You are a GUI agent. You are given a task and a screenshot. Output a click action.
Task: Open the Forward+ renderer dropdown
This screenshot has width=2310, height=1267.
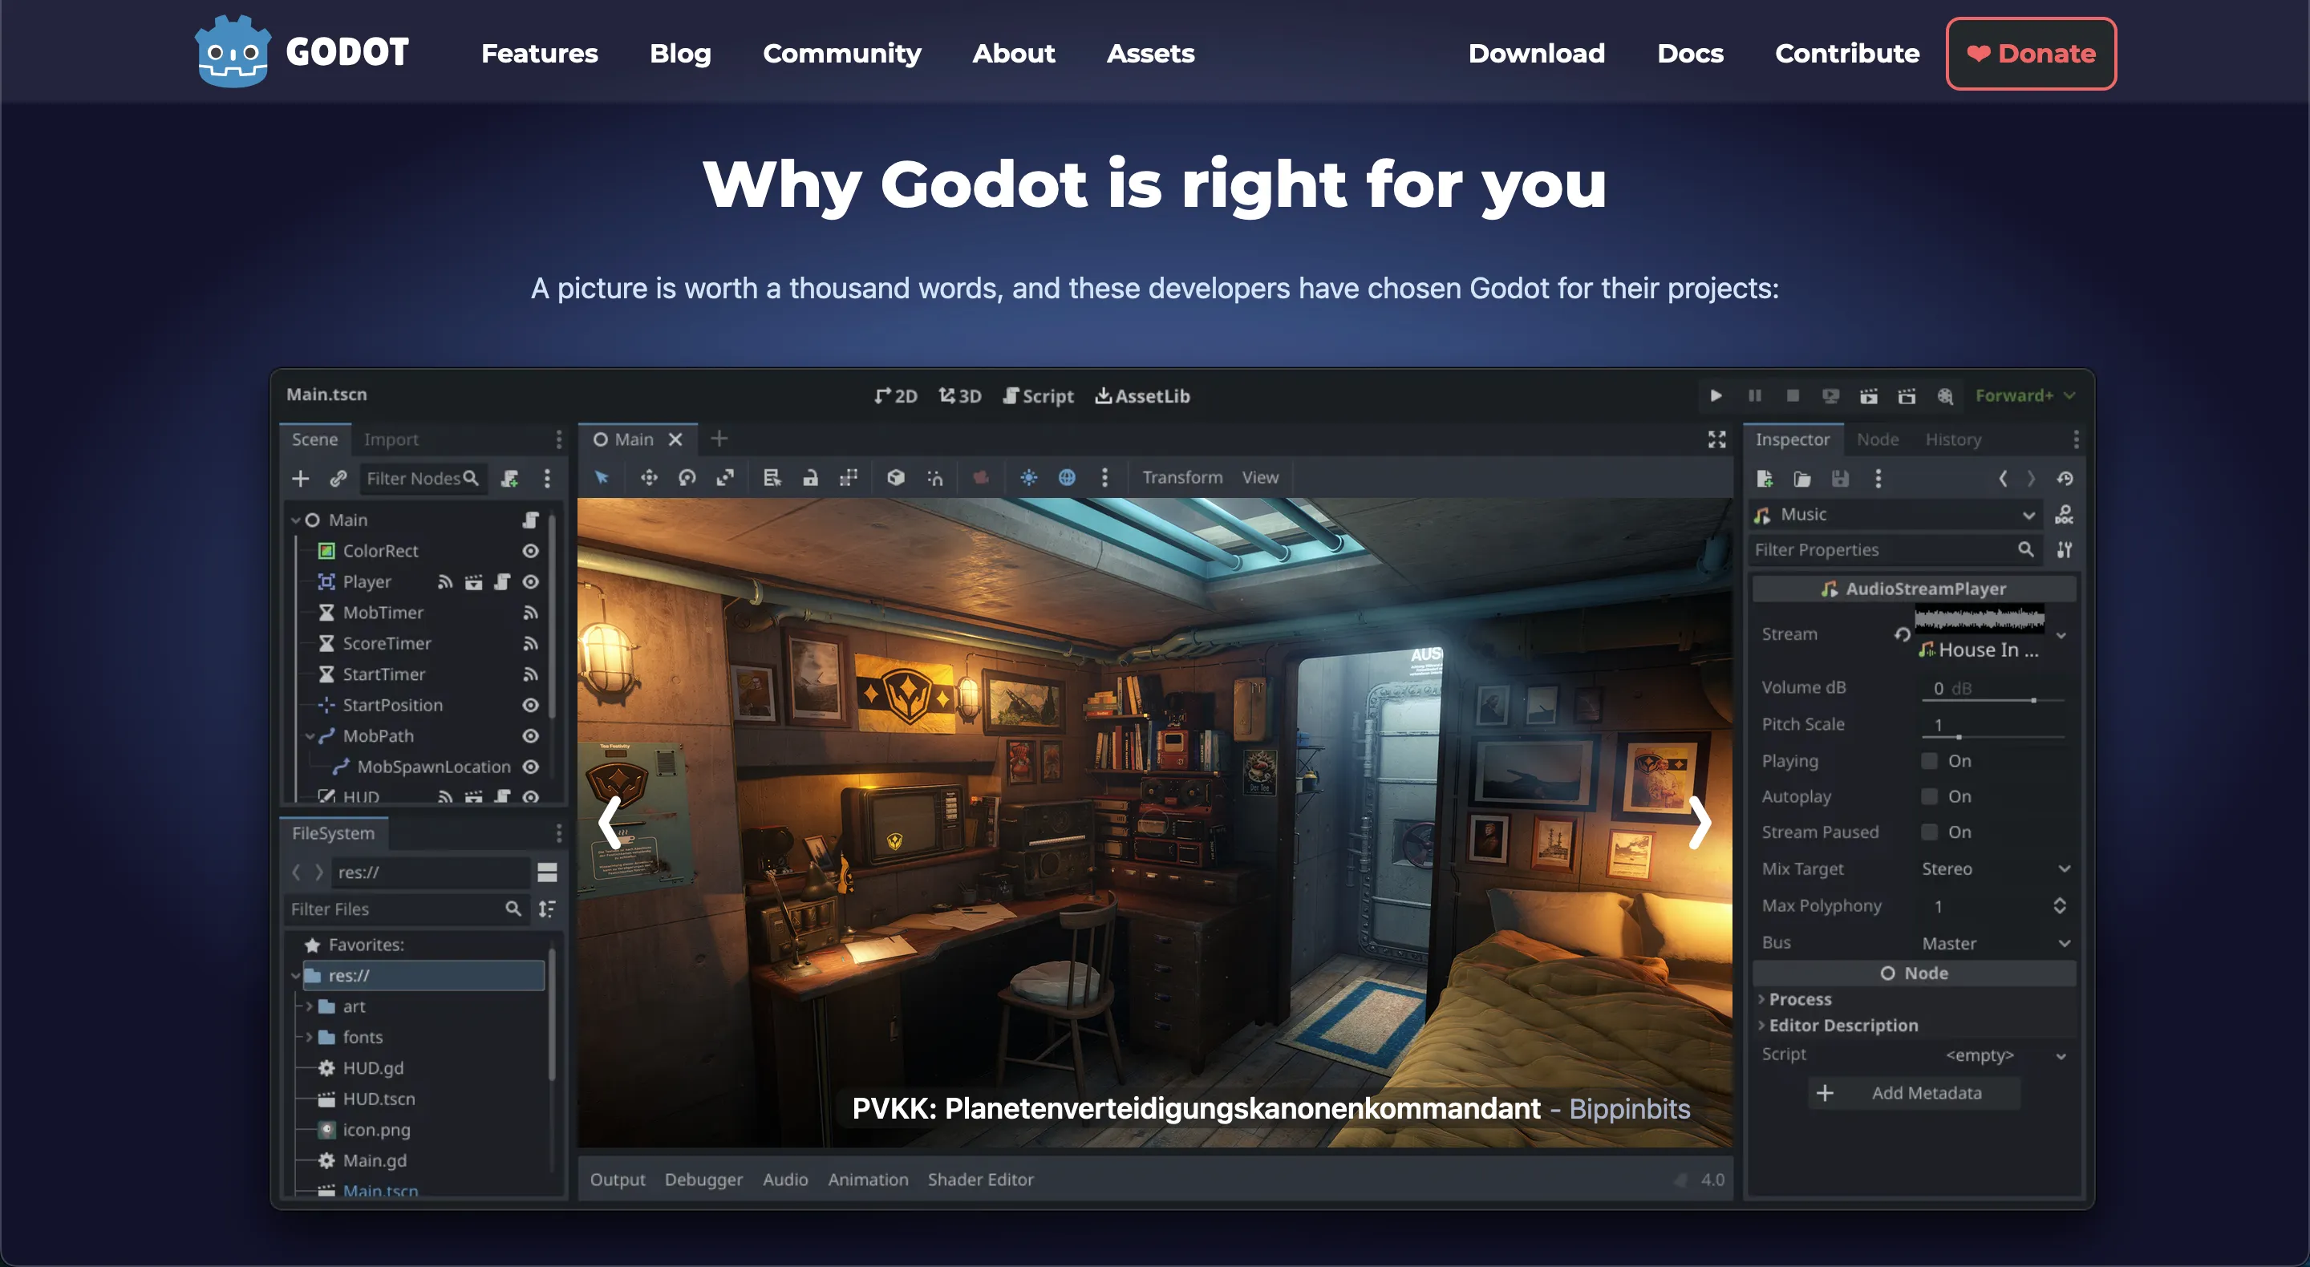(x=2024, y=395)
